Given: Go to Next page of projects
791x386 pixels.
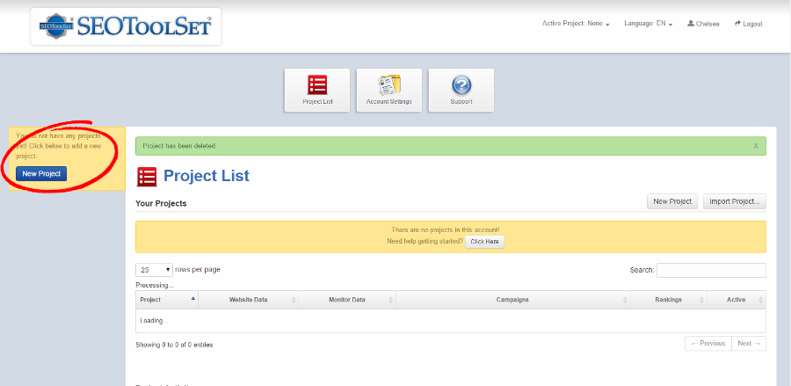Looking at the screenshot, I should 749,343.
